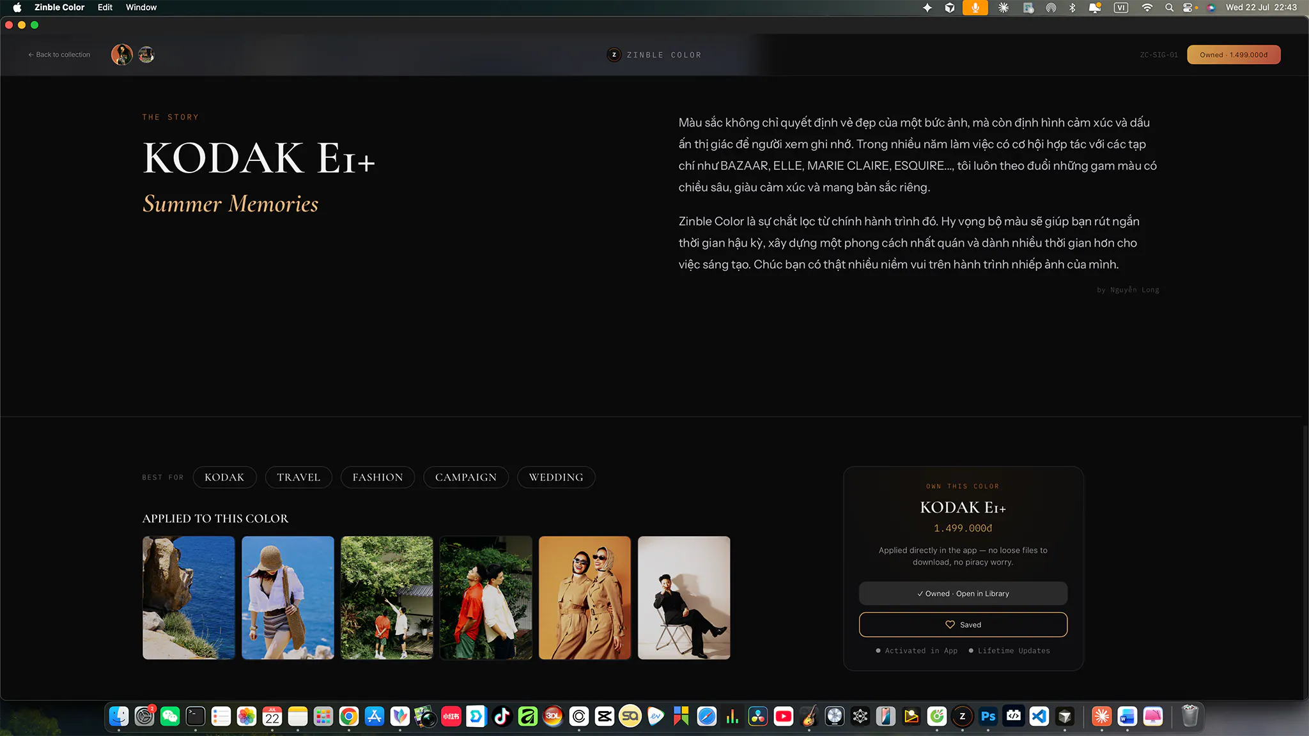Open the Zinble Color app menu
Viewport: 1309px width, 736px height.
coord(59,8)
